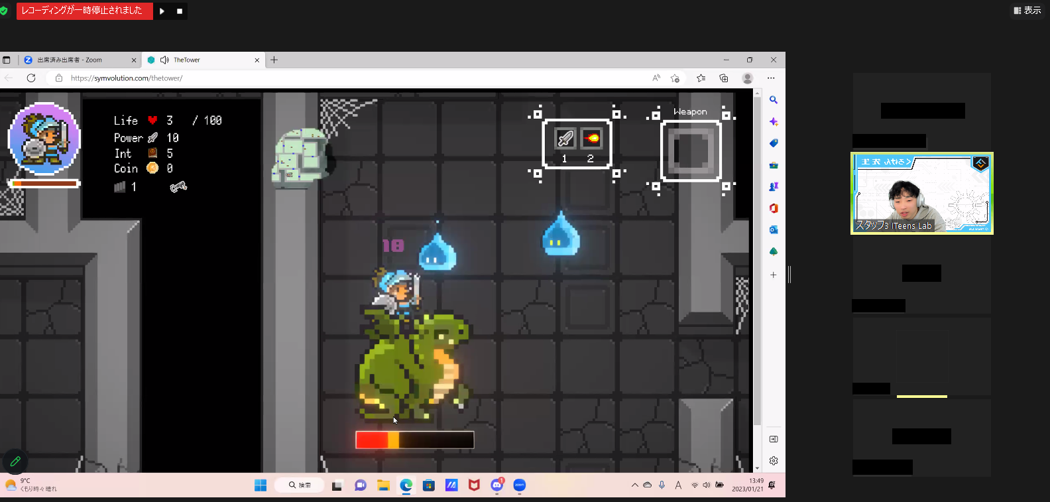Screen dimensions: 1050x502
Task: Open the browser profile menu
Action: (748, 78)
